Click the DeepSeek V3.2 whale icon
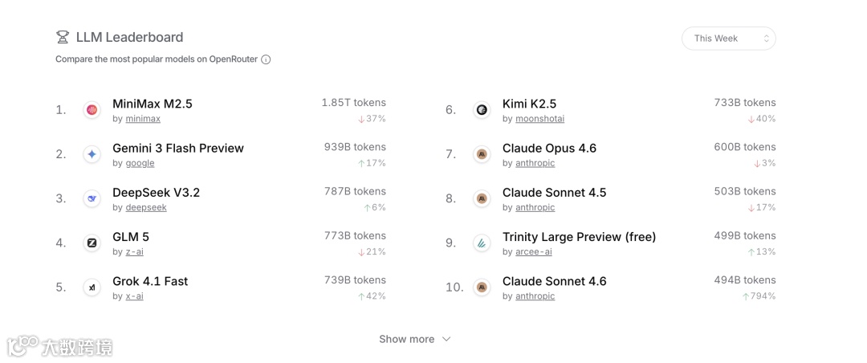867x363 pixels. pyautogui.click(x=92, y=198)
